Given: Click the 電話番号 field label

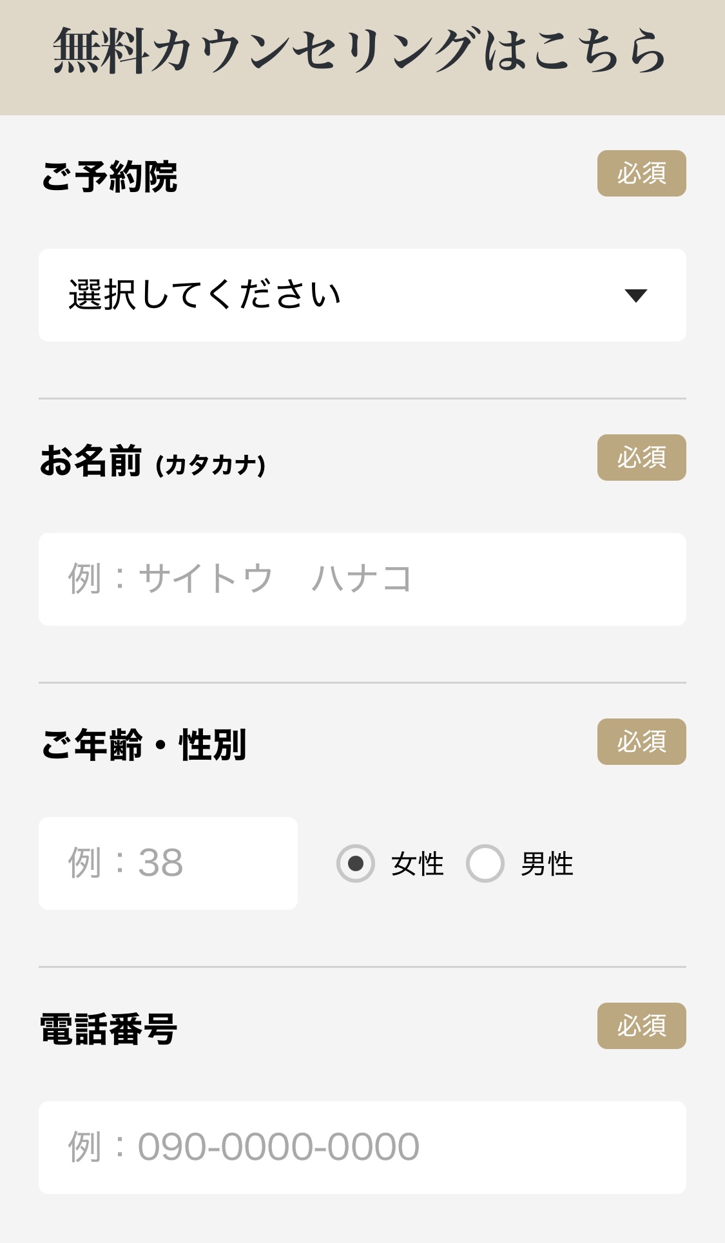Looking at the screenshot, I should coord(108,1029).
